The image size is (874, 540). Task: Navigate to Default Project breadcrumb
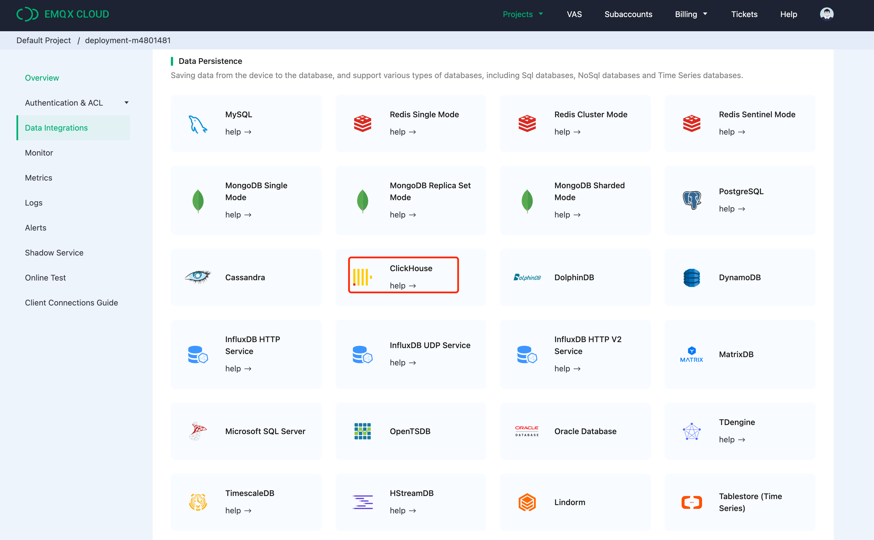click(x=43, y=40)
